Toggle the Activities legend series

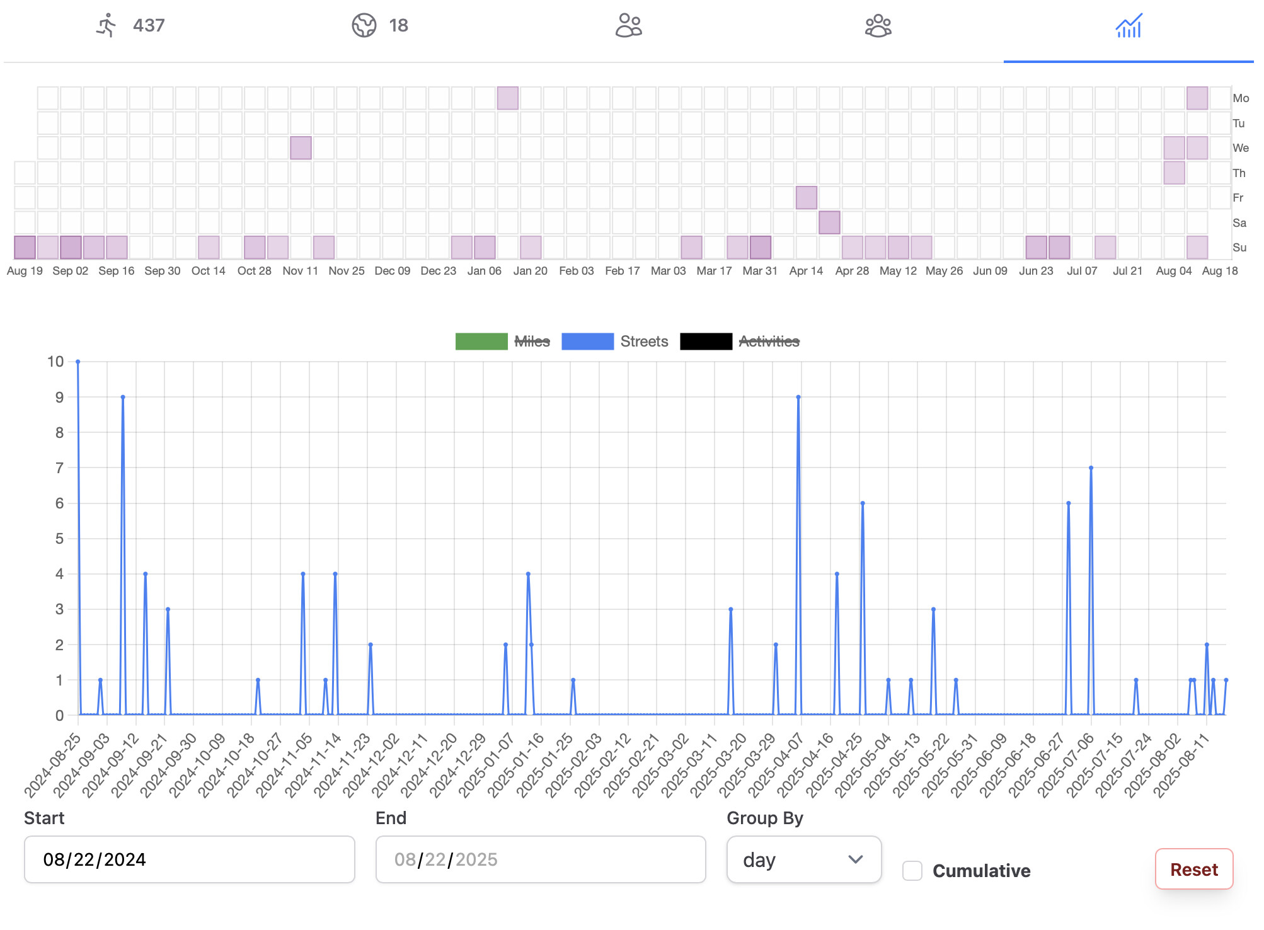click(x=769, y=342)
